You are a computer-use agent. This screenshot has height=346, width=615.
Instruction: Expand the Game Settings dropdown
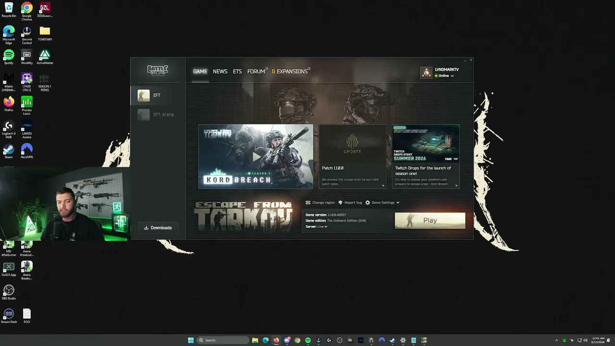tap(382, 203)
